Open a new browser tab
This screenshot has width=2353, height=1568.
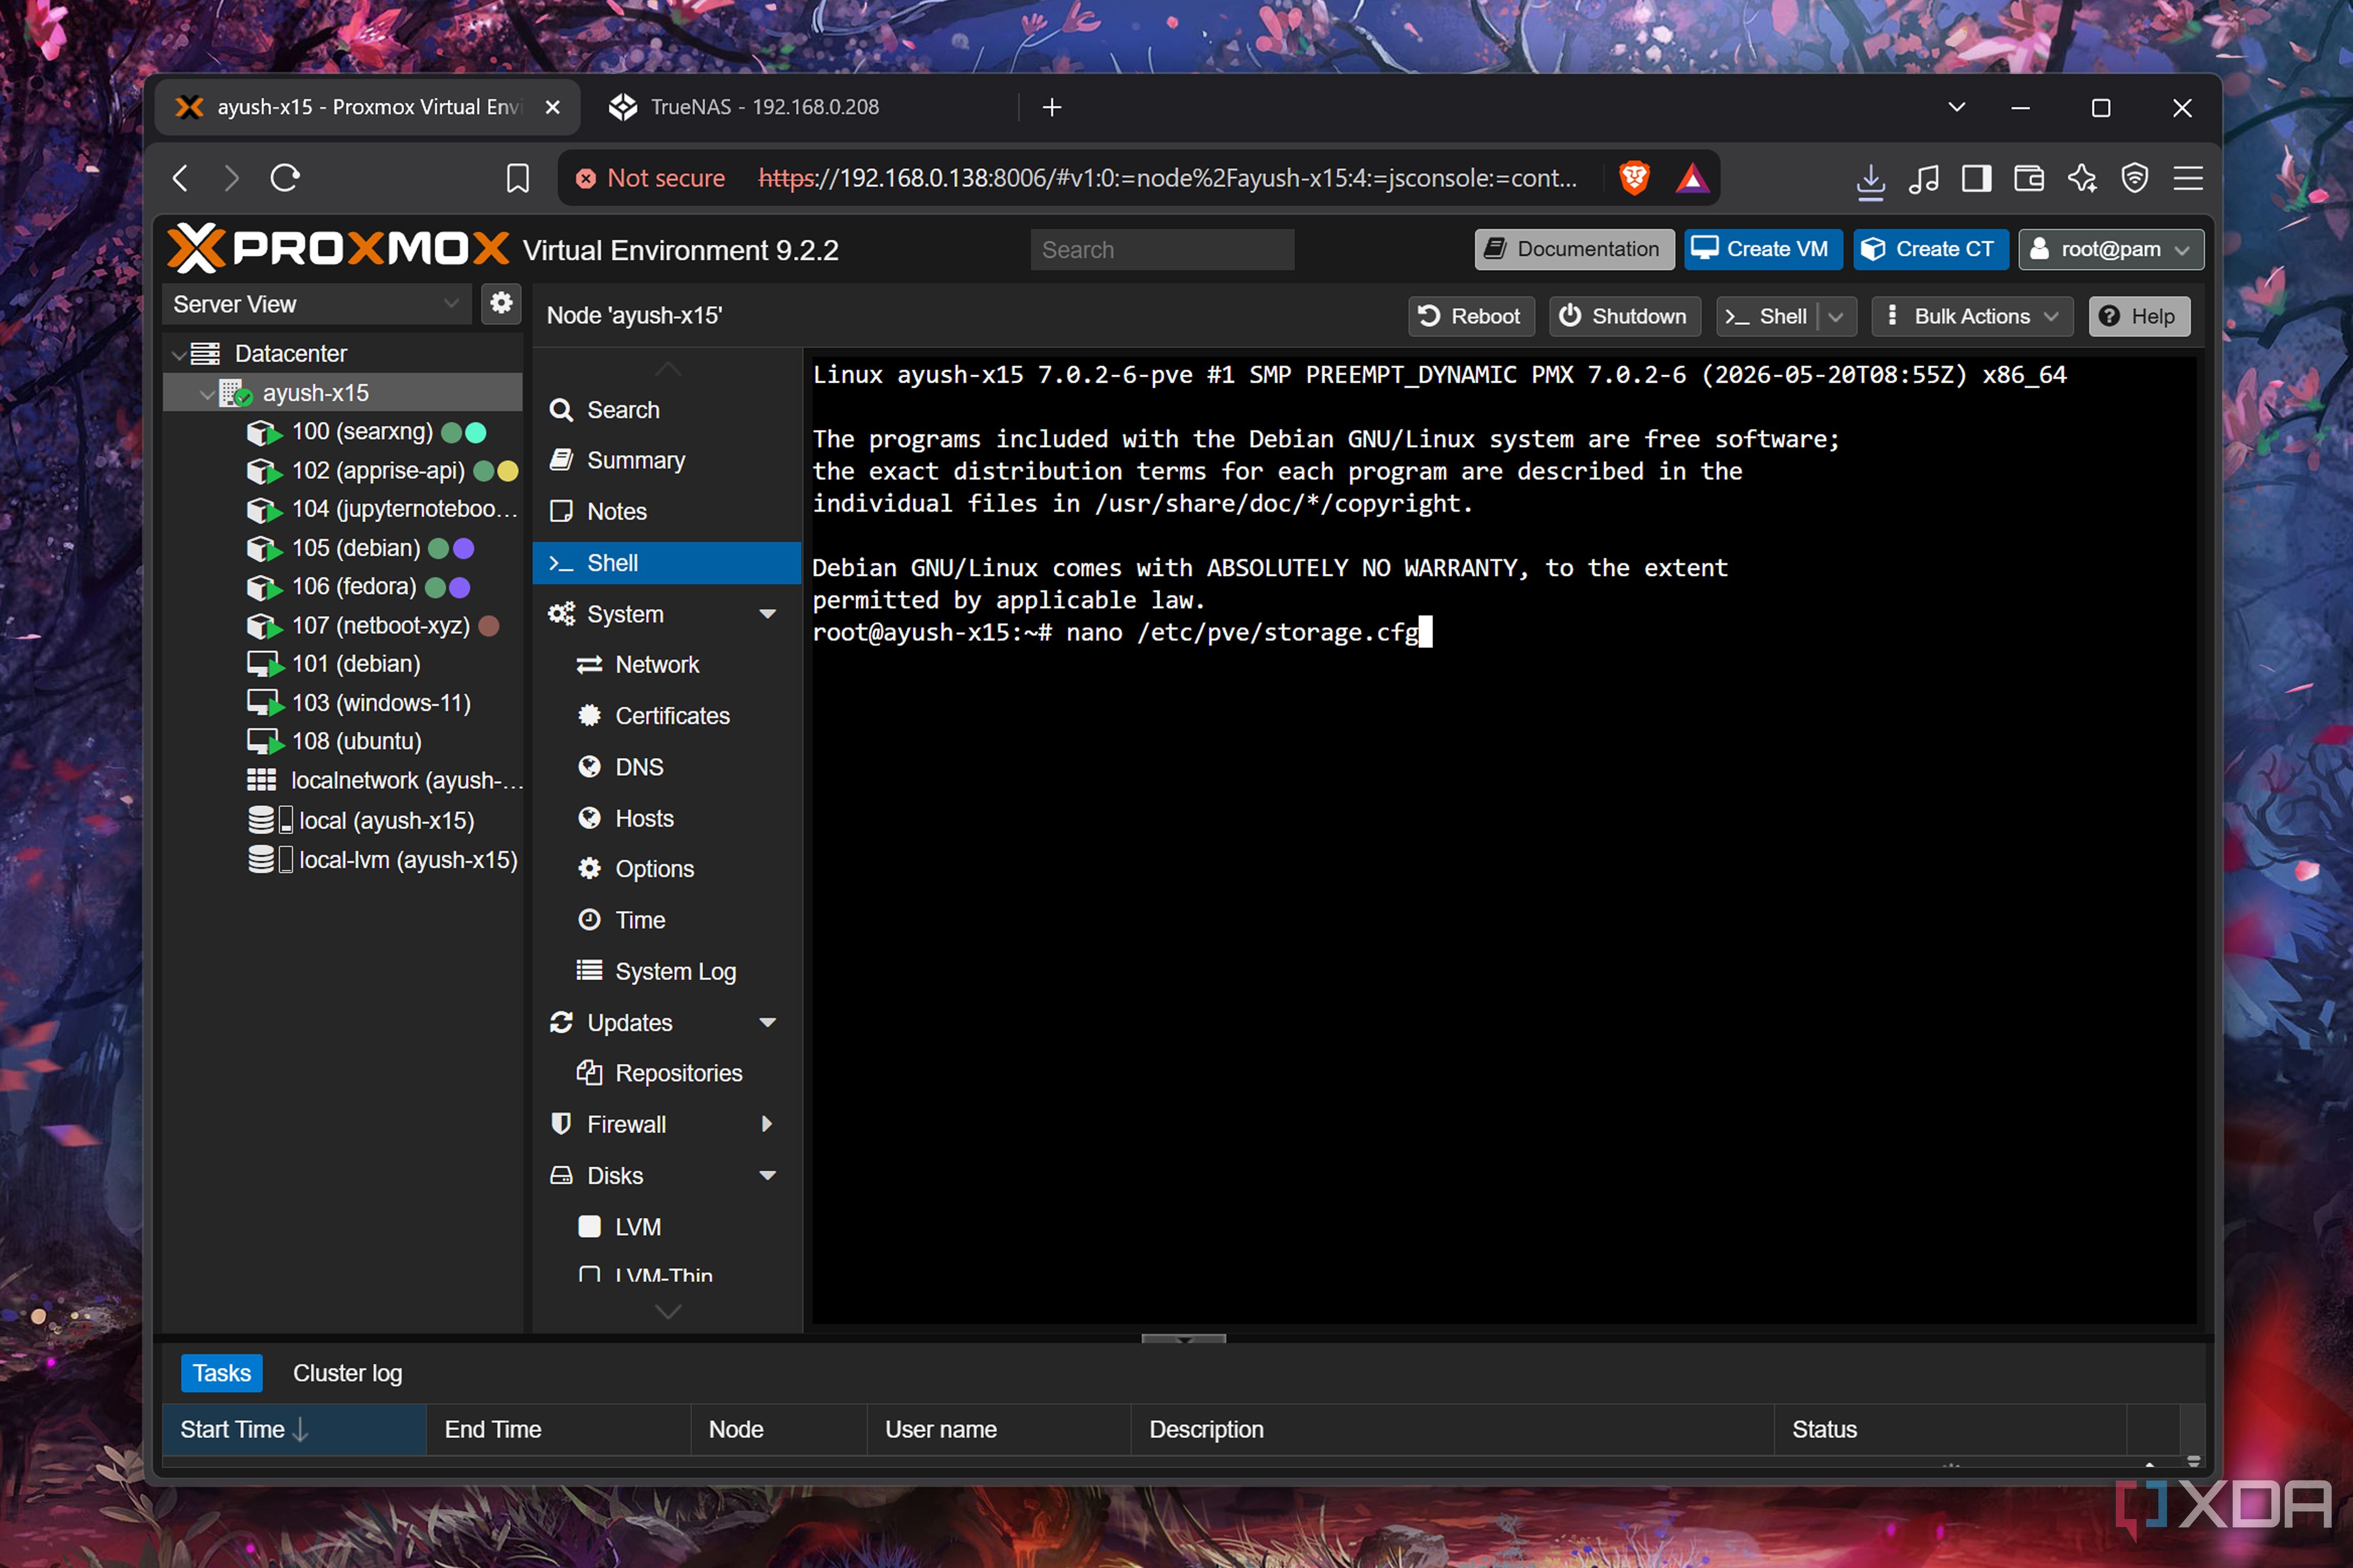point(1051,107)
